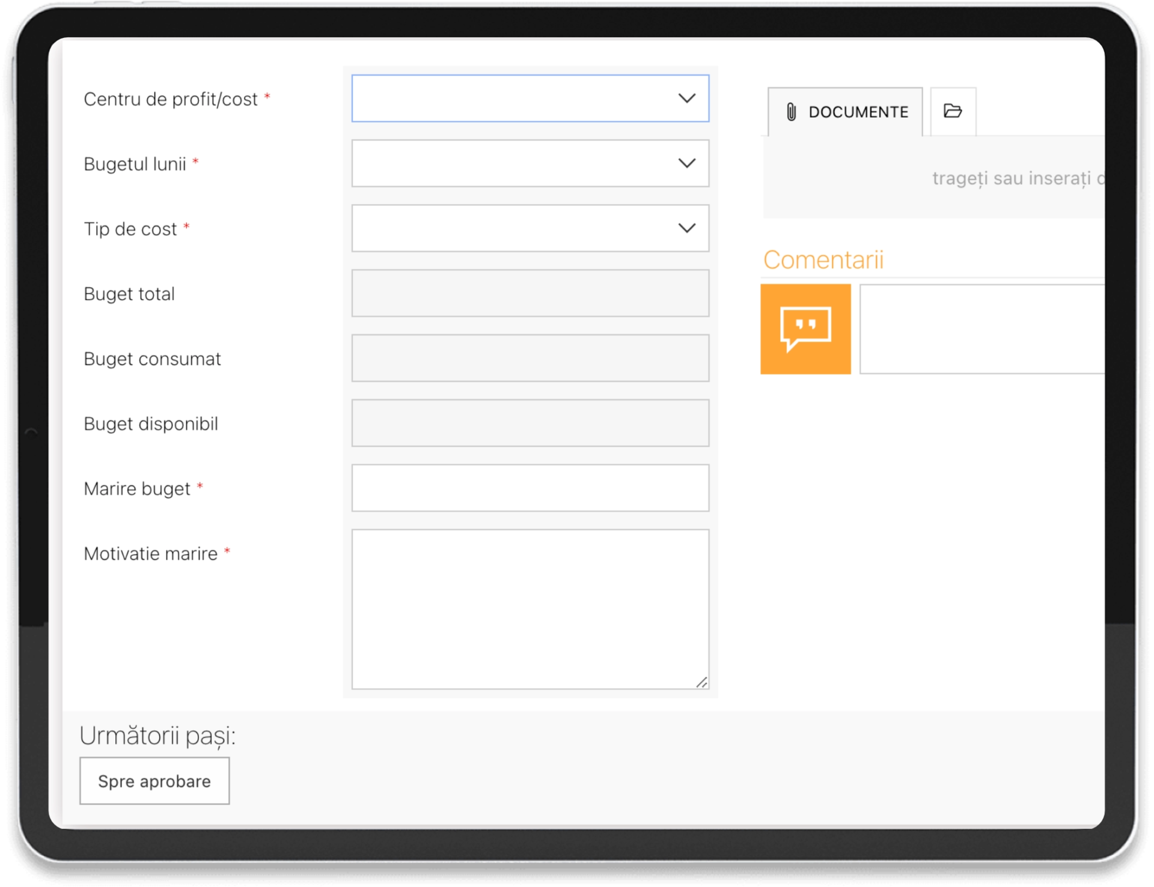This screenshot has height=887, width=1154.
Task: Click the Buget total field
Action: [530, 293]
